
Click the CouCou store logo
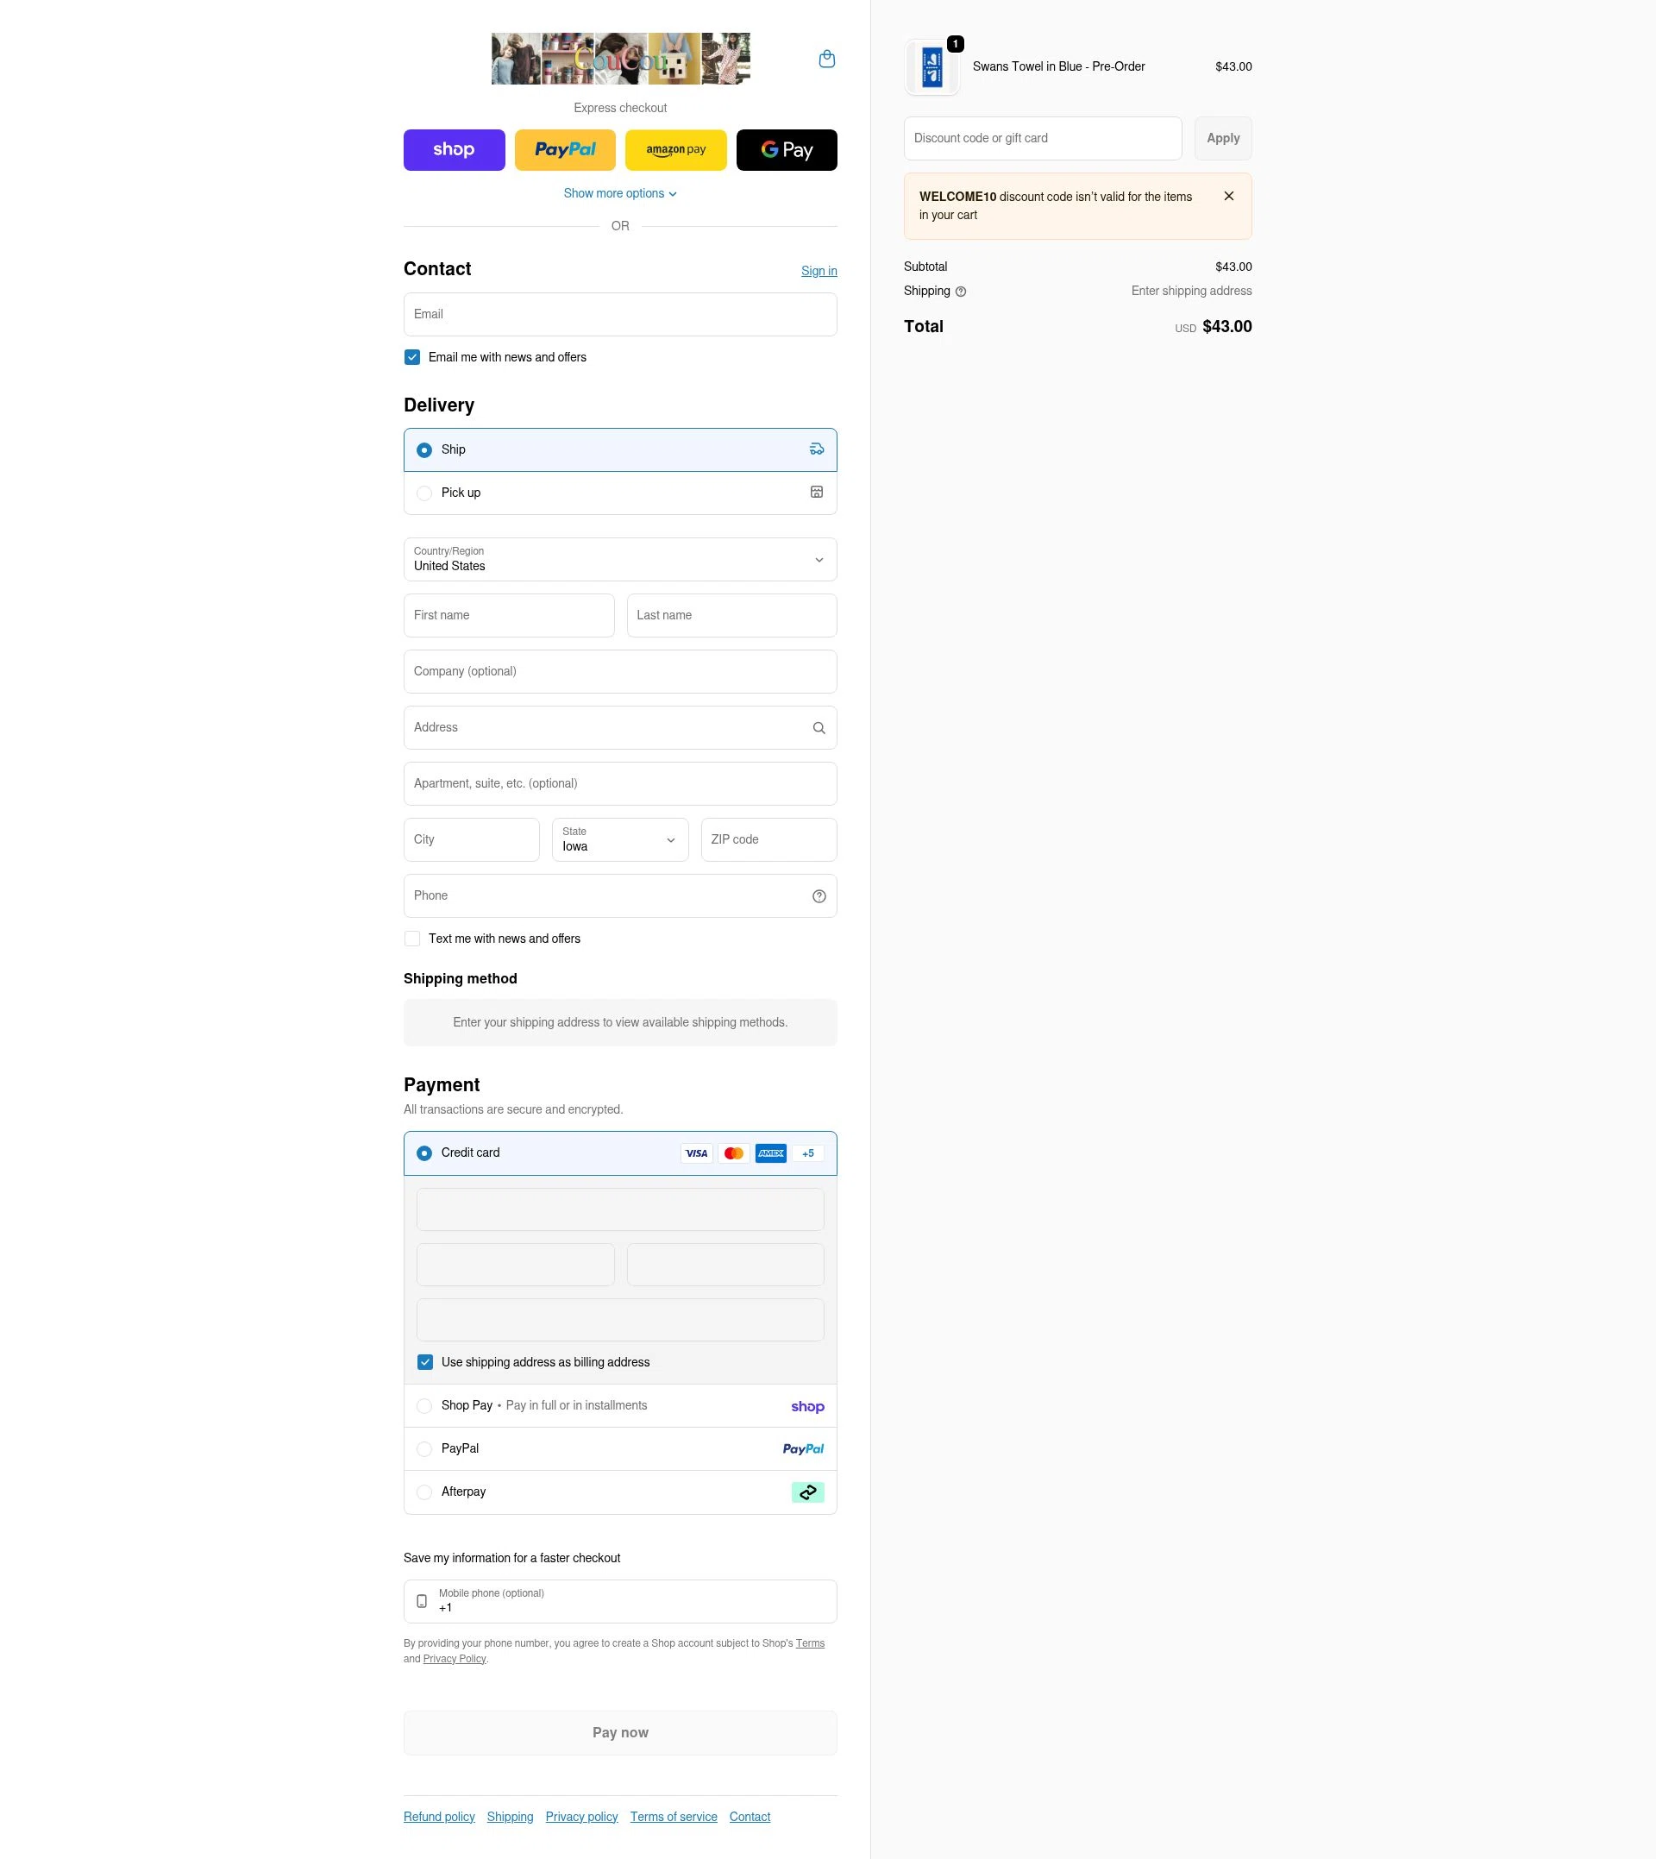pyautogui.click(x=620, y=59)
